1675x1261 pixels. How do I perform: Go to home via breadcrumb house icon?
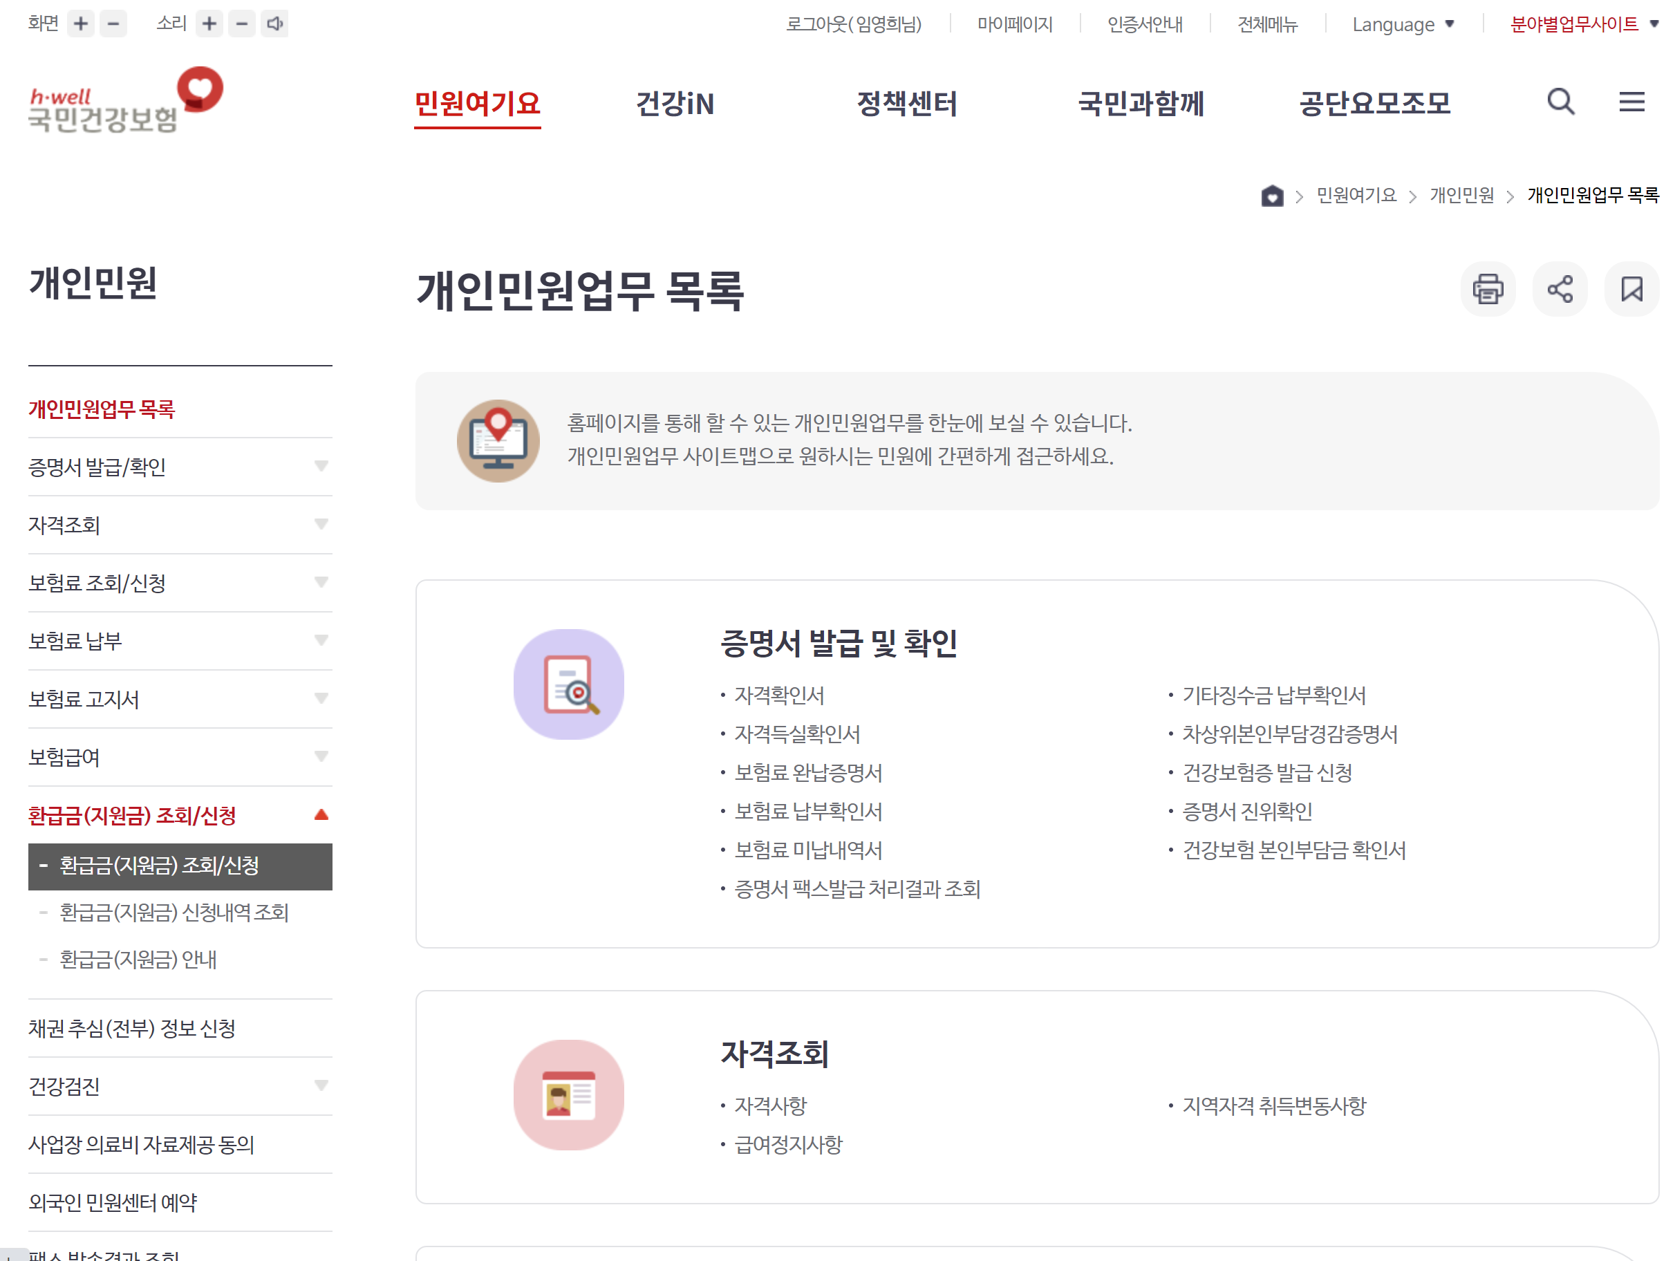click(1272, 196)
